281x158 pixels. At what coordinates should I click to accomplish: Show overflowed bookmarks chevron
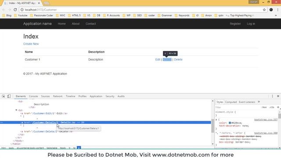point(276,15)
